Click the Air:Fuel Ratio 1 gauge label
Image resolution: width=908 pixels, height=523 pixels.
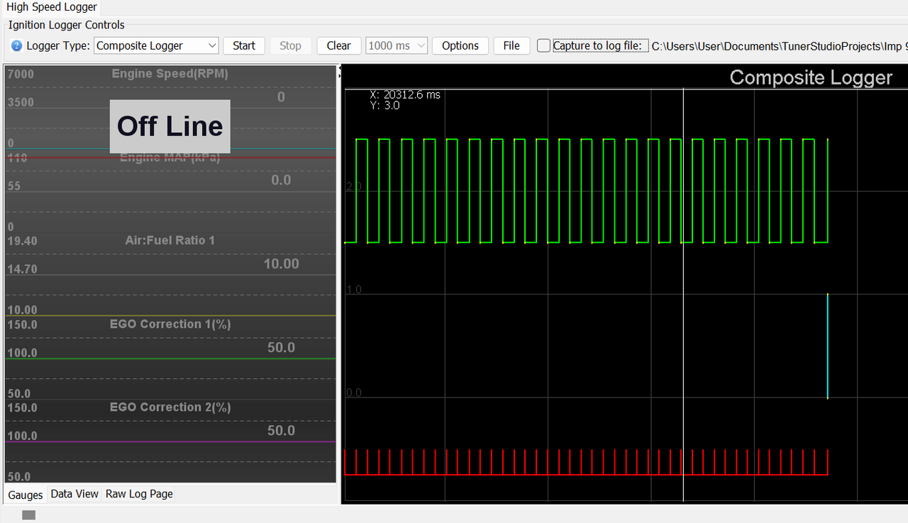[170, 241]
